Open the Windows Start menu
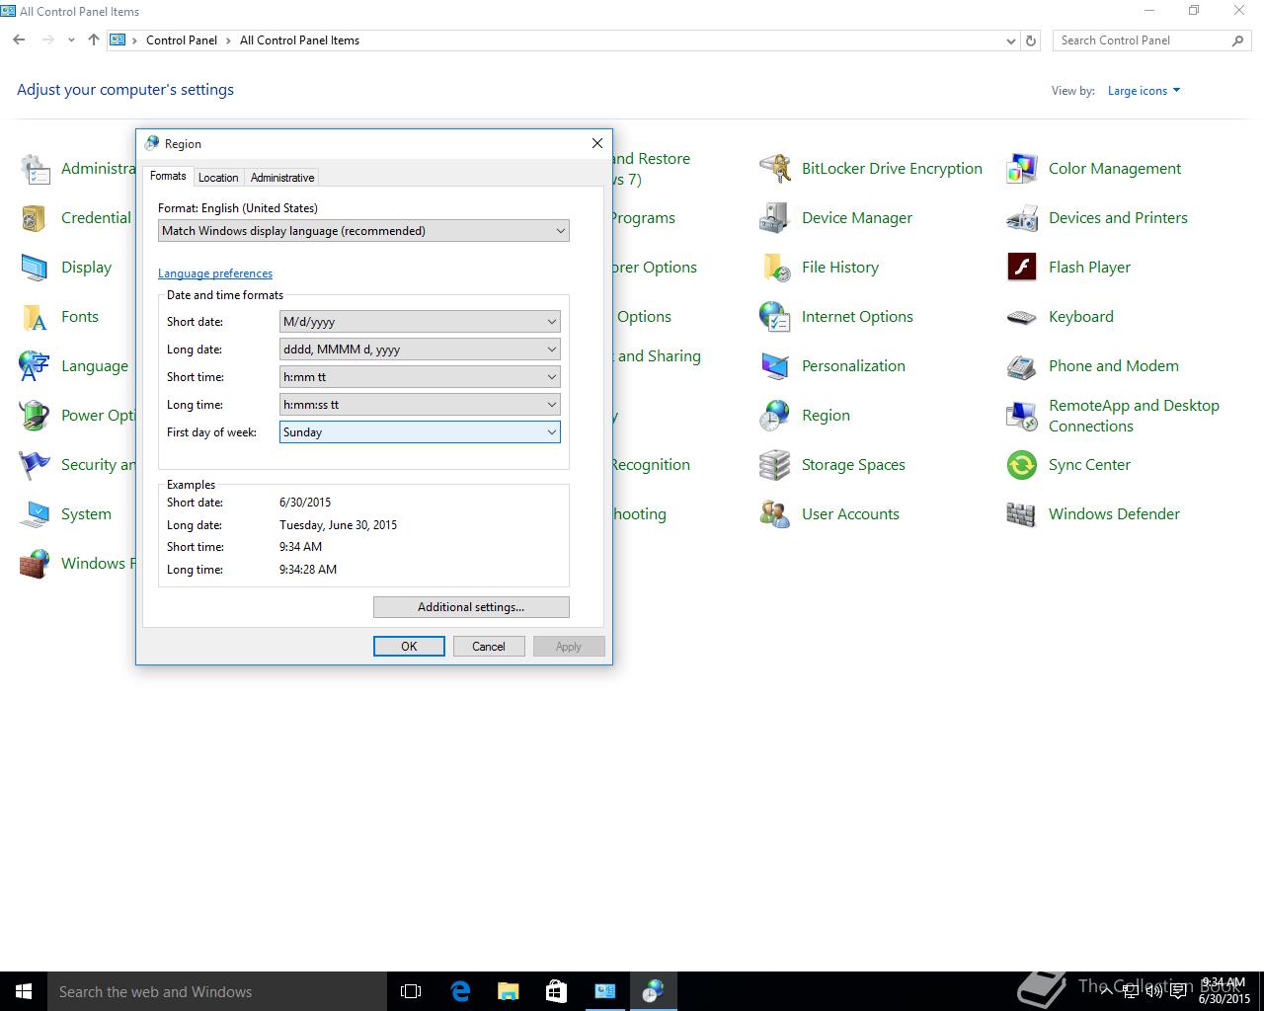The width and height of the screenshot is (1264, 1011). [24, 991]
